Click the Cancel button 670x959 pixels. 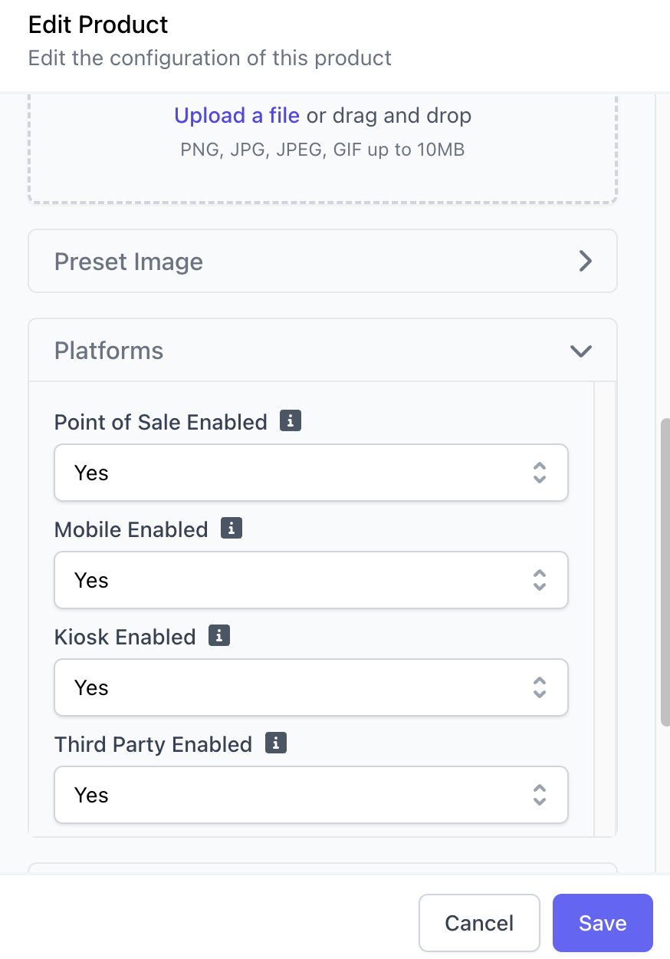[480, 923]
